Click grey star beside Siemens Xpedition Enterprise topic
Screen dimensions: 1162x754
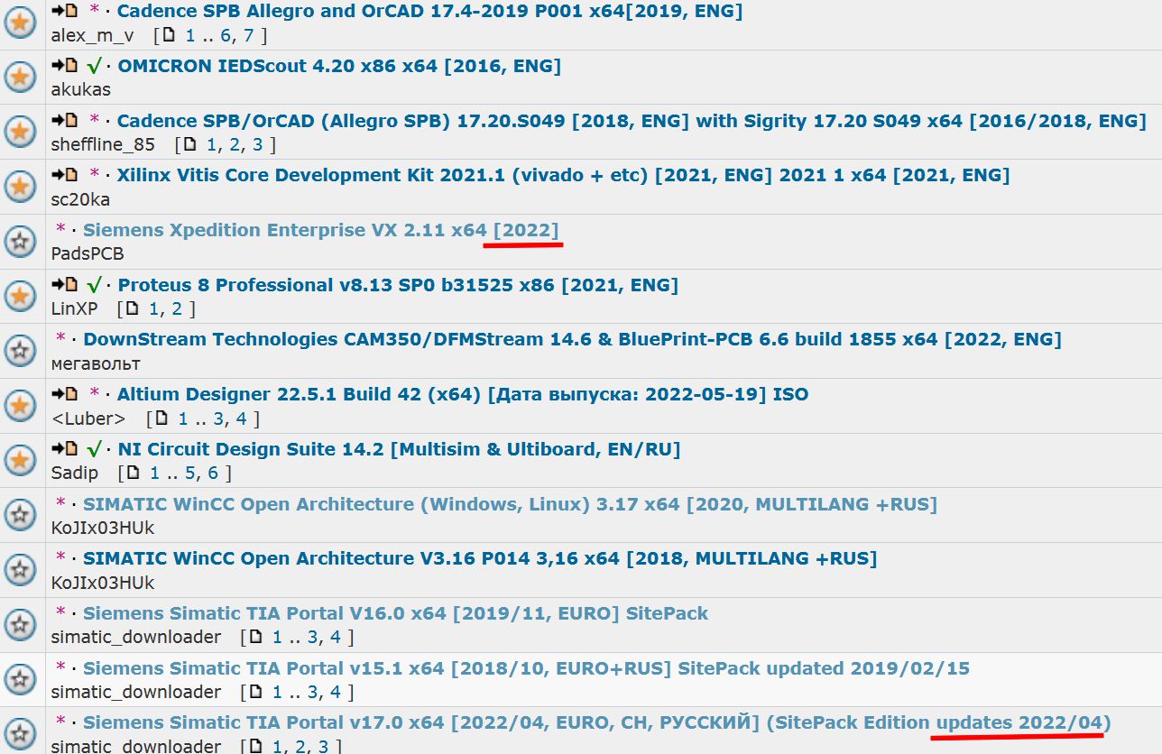[20, 242]
